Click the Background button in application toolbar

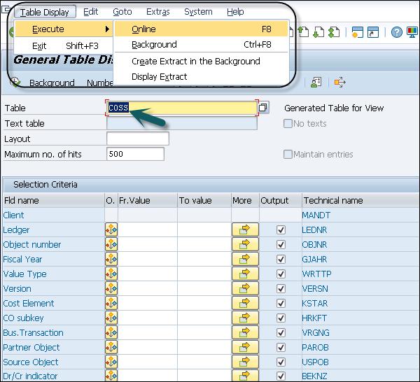pyautogui.click(x=52, y=83)
